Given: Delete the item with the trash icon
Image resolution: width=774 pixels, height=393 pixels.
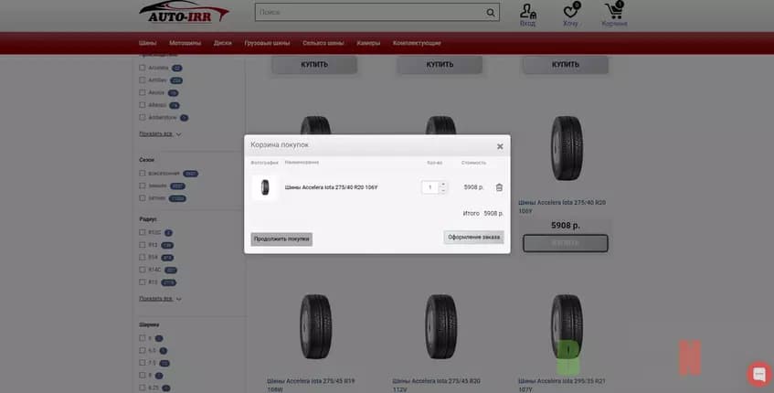Looking at the screenshot, I should point(499,187).
